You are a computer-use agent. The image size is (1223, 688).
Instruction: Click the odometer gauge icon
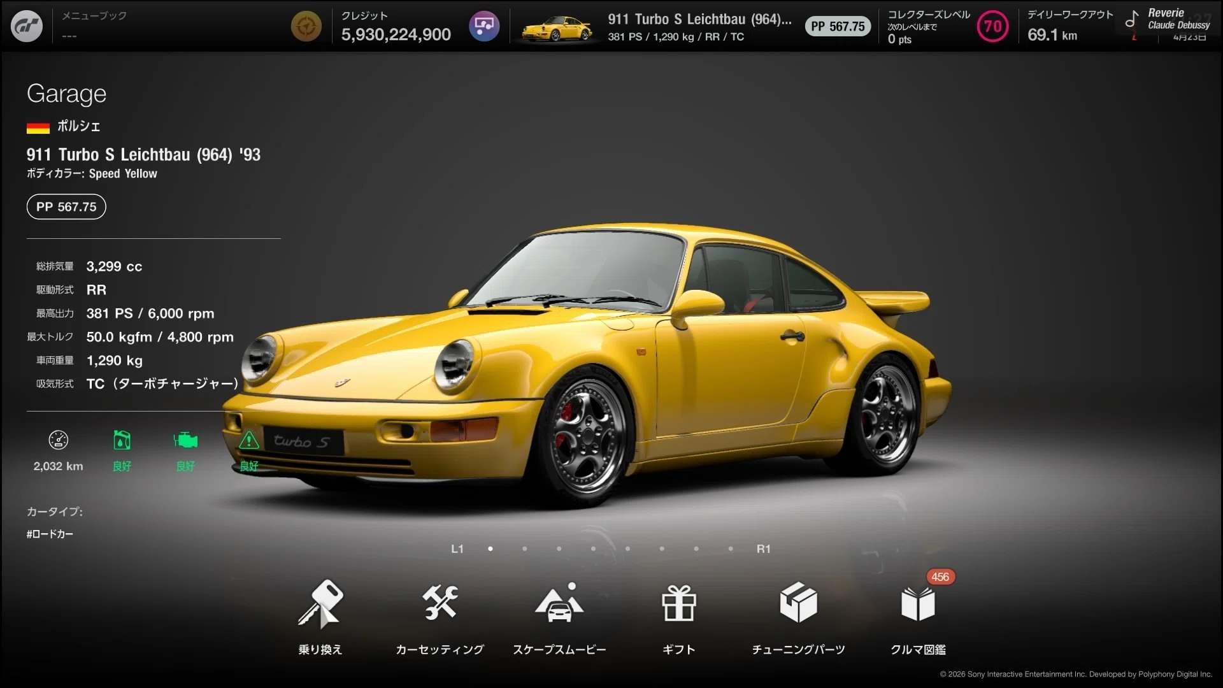[x=58, y=440]
